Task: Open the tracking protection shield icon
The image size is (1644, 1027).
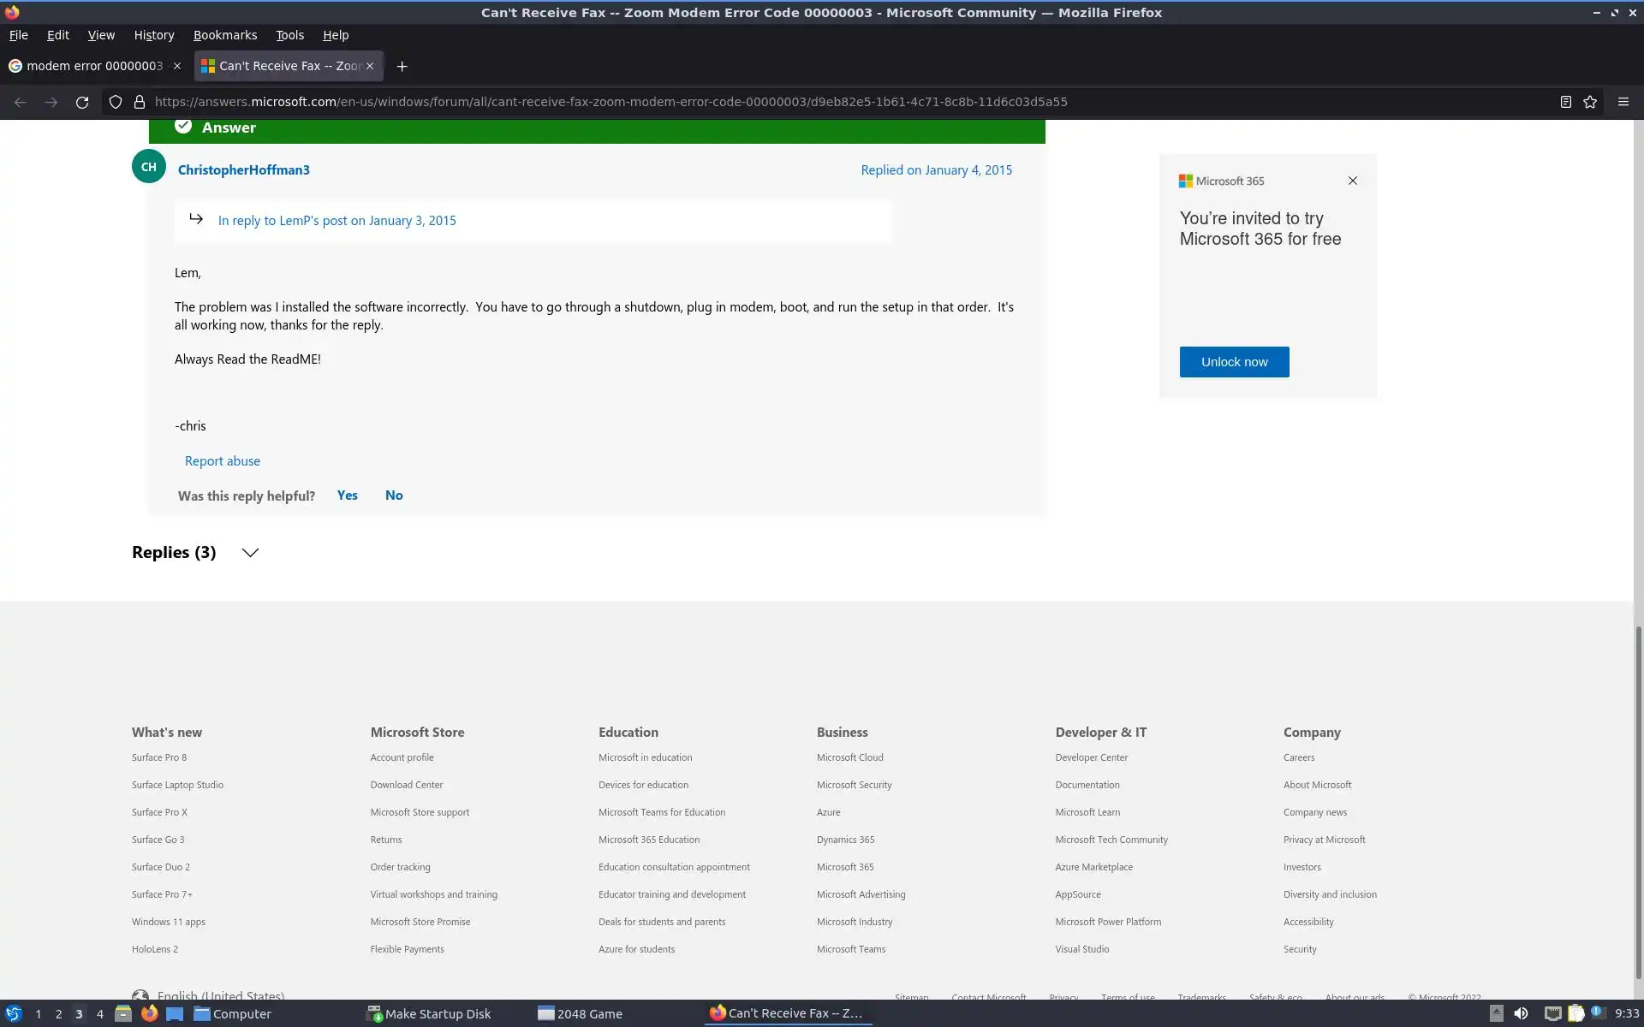Action: coord(116,102)
